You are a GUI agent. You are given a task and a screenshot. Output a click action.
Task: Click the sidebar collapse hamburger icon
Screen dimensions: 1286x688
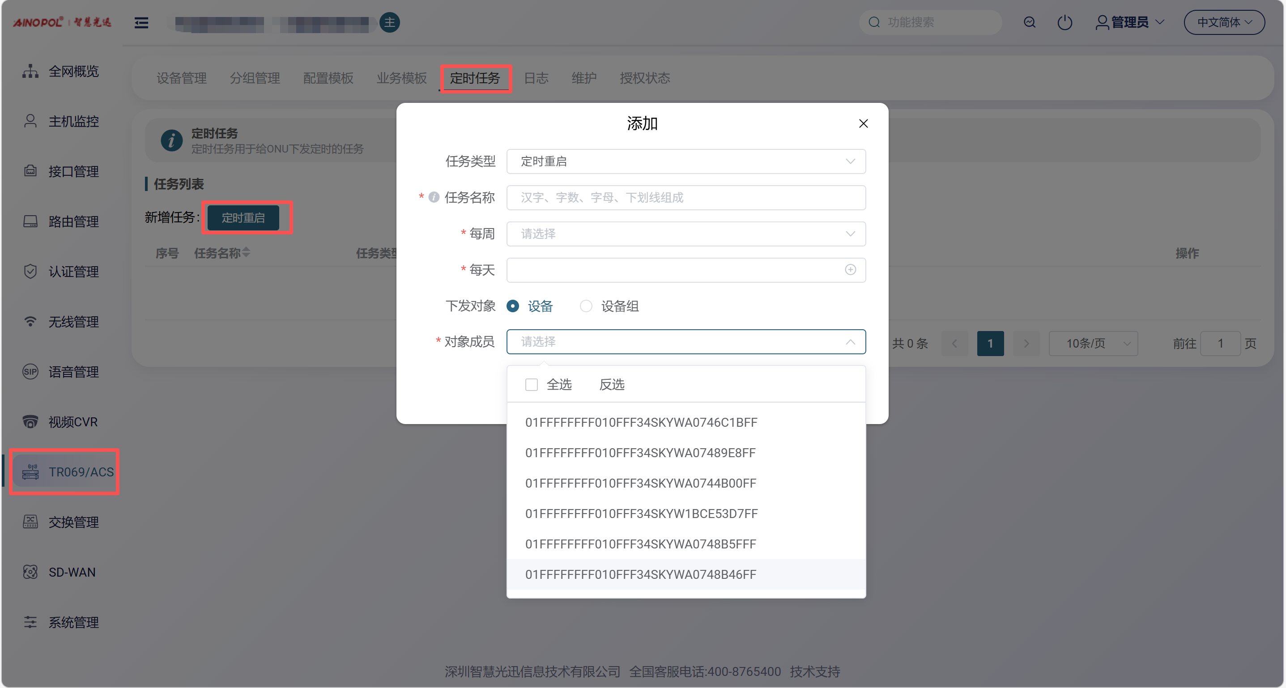[141, 22]
